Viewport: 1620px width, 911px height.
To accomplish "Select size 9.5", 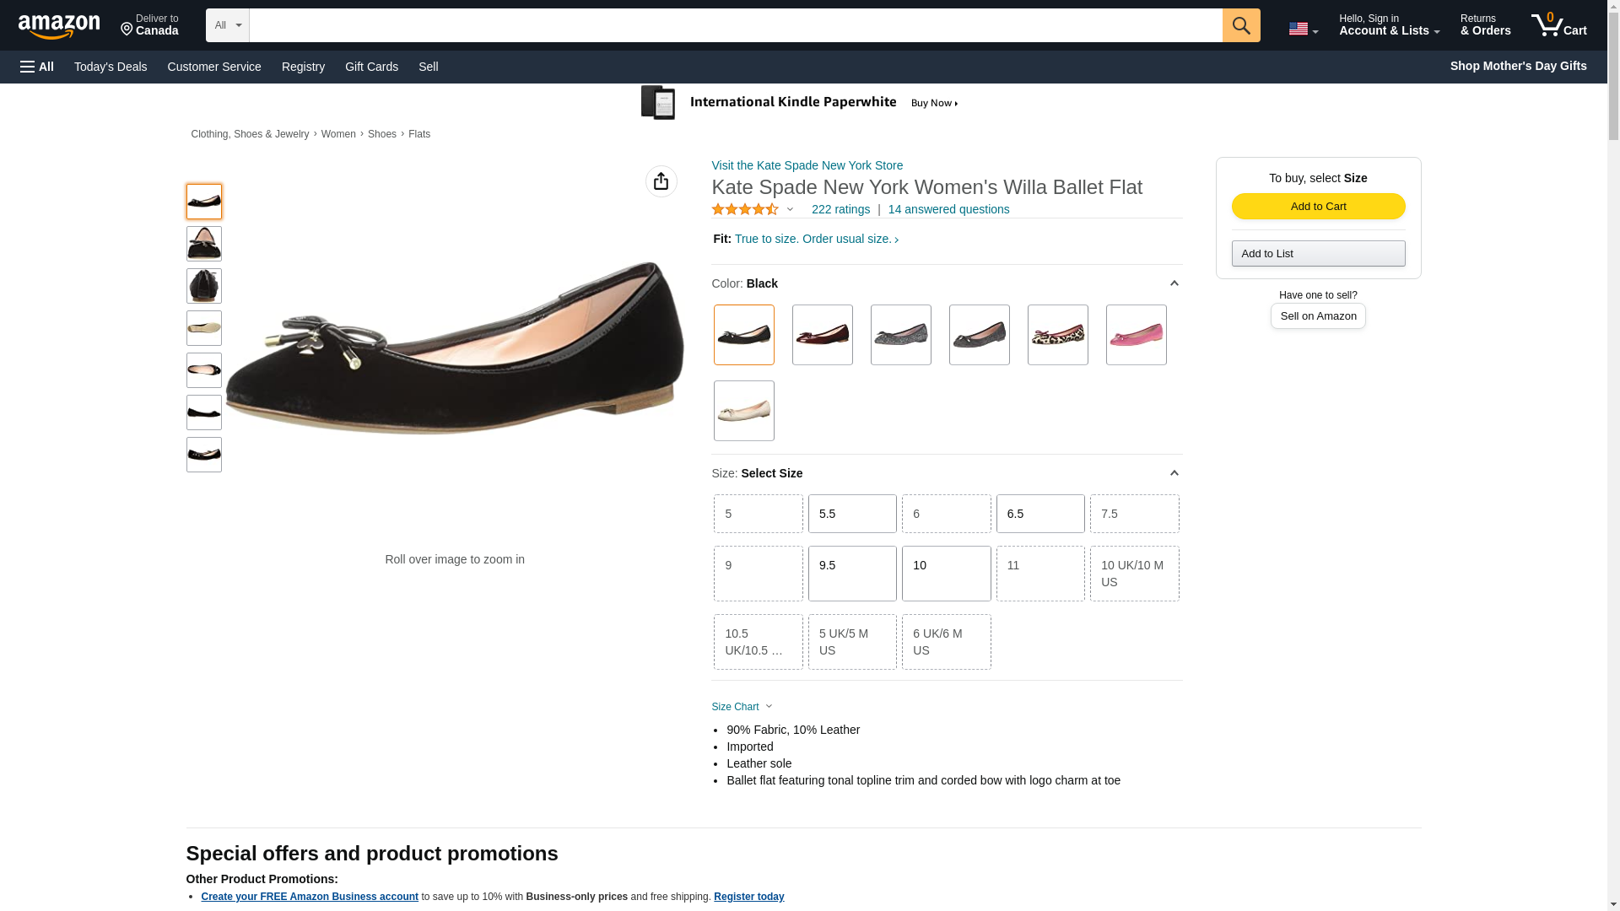I will (852, 574).
